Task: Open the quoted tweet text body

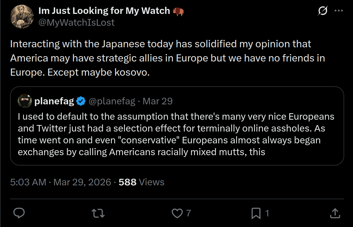Action: click(176, 134)
